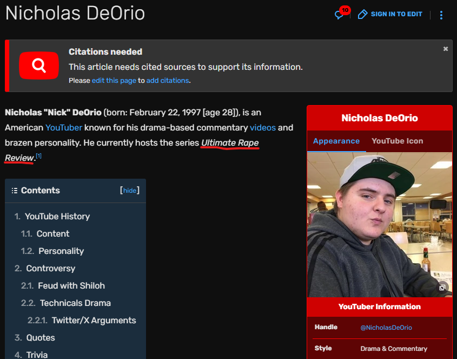Enlarge the infobox photo via expand icon
Image resolution: width=457 pixels, height=359 pixels.
pos(442,288)
